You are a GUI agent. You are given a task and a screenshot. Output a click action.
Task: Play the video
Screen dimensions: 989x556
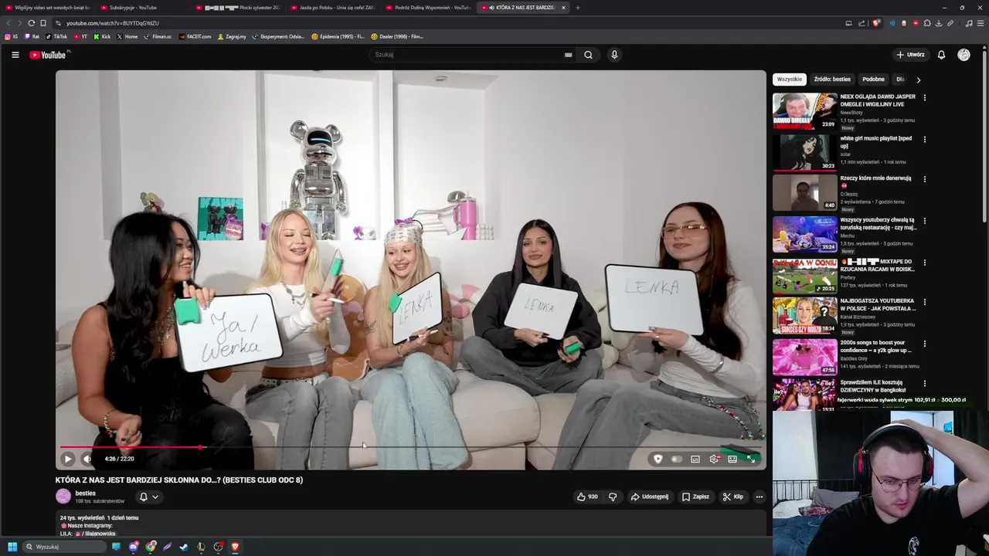pyautogui.click(x=68, y=459)
